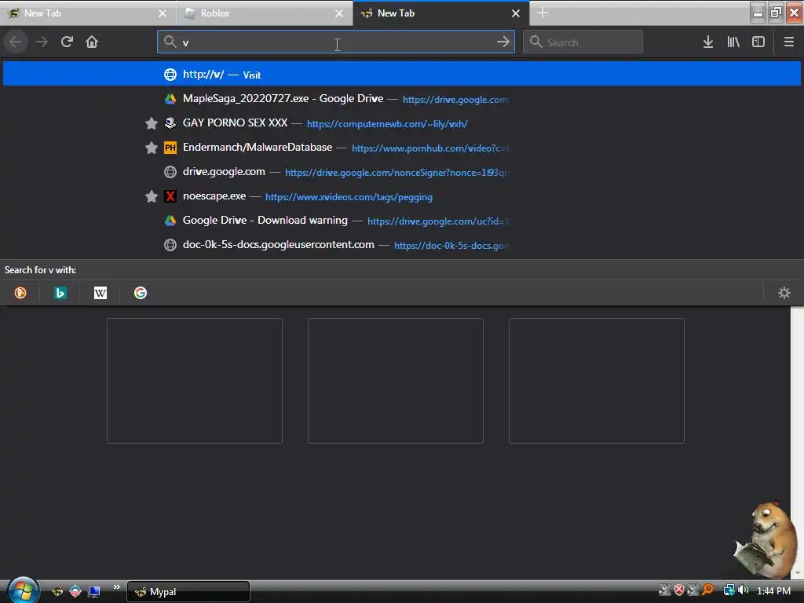Select http://v/ Visit suggestion
Image resolution: width=804 pixels, height=603 pixels.
(401, 75)
